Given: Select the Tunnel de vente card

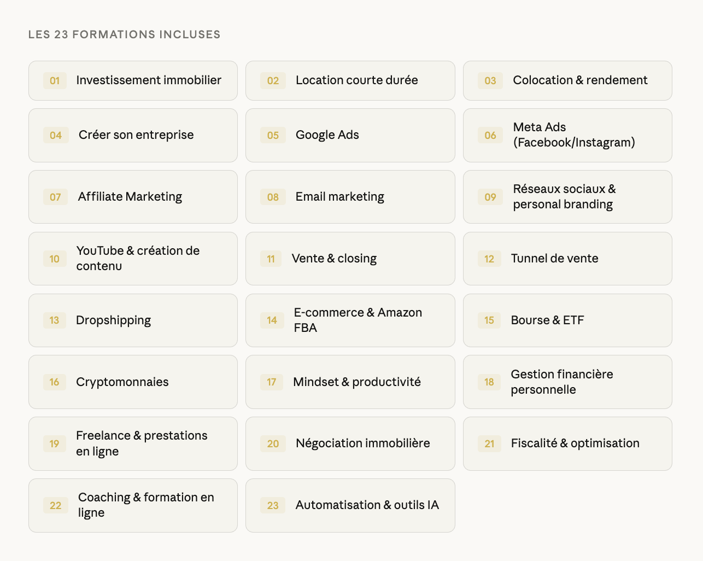Looking at the screenshot, I should 567,259.
